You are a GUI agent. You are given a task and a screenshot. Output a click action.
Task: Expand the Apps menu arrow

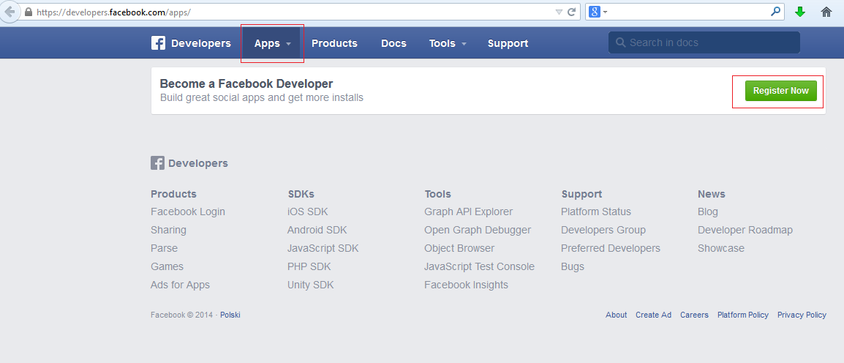click(x=288, y=44)
